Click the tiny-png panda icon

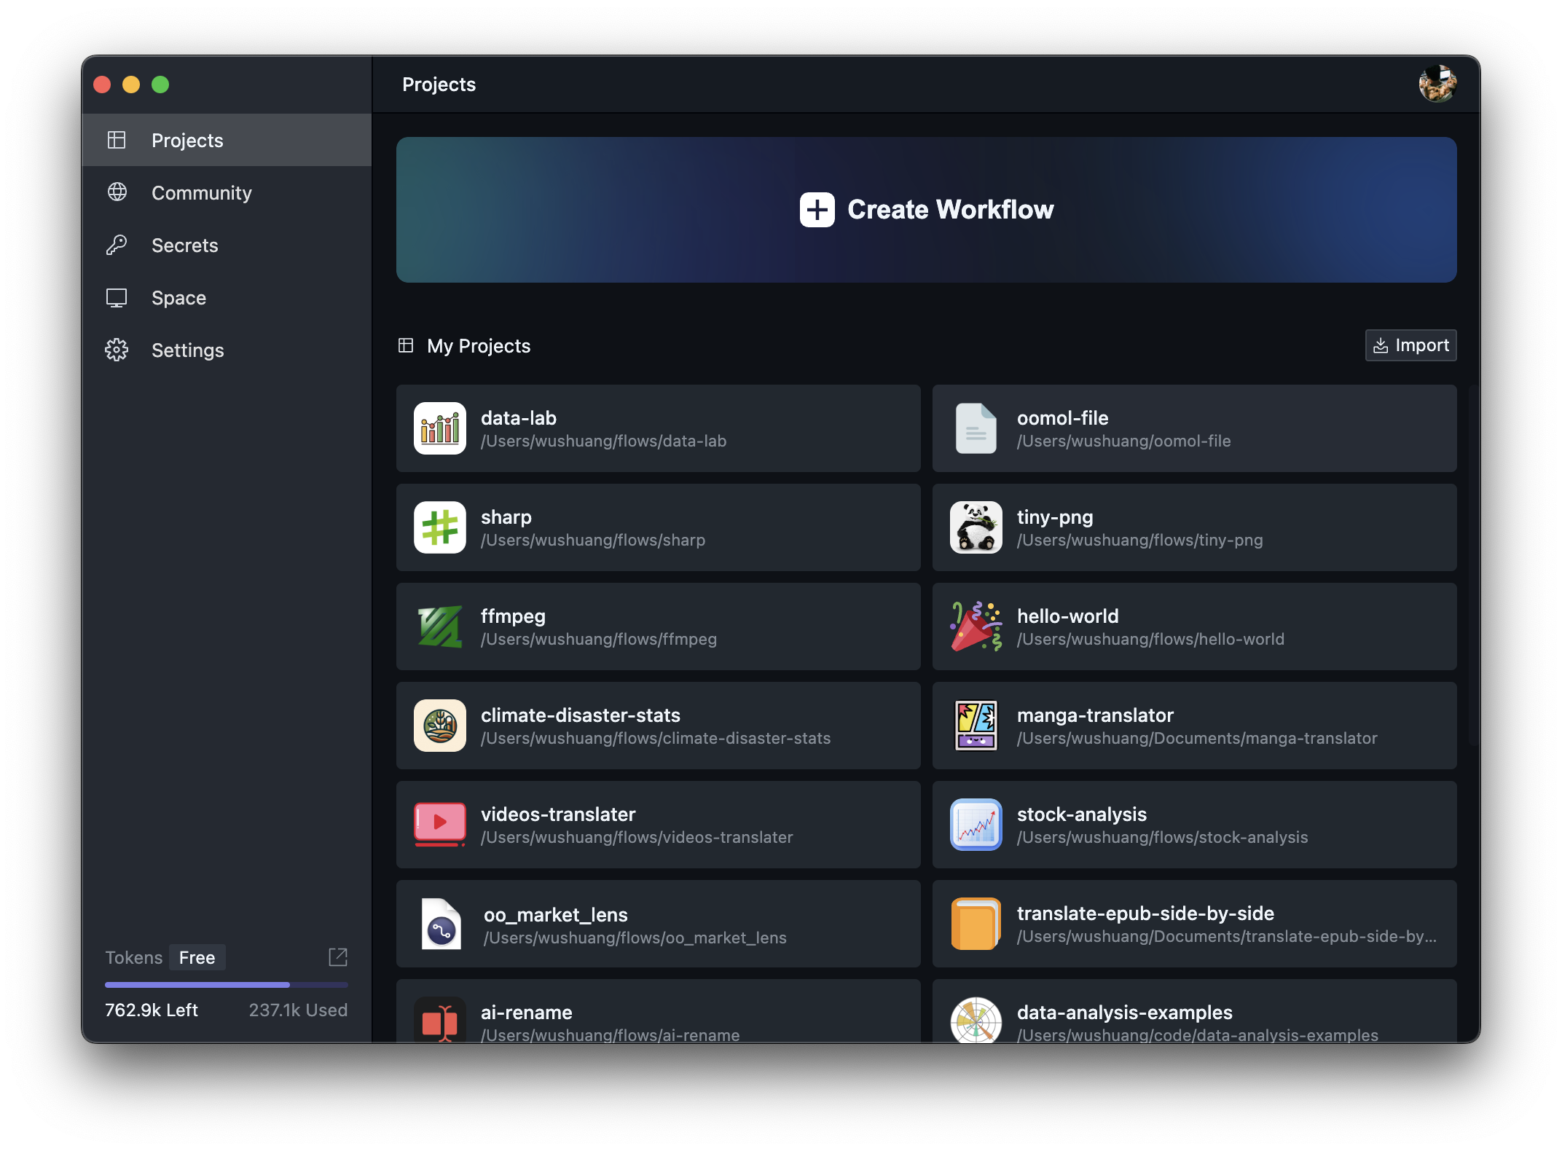pyautogui.click(x=976, y=527)
